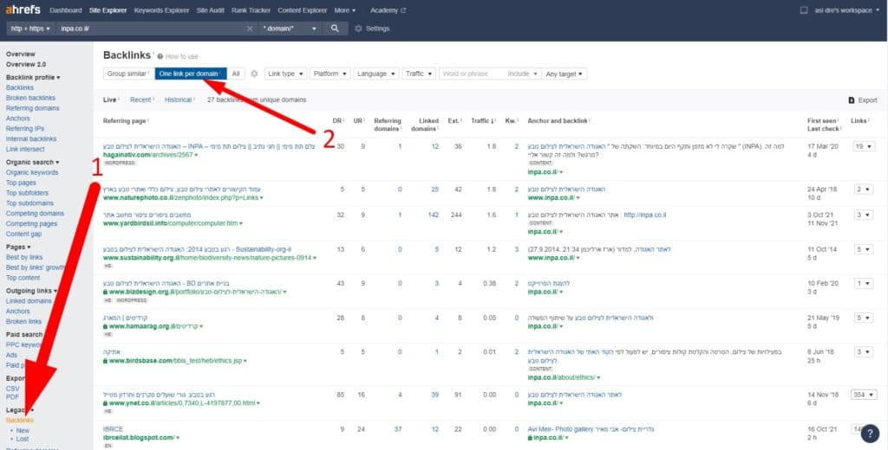Open Content Explorer
The height and width of the screenshot is (450, 888).
(303, 10)
